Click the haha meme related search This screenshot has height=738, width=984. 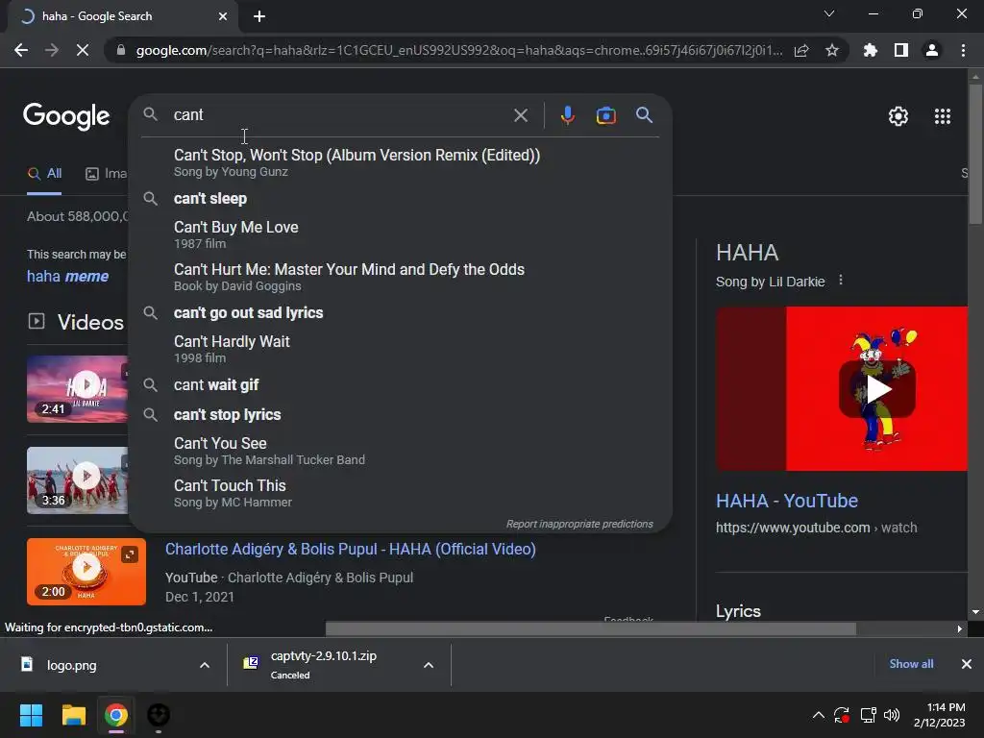tap(67, 276)
